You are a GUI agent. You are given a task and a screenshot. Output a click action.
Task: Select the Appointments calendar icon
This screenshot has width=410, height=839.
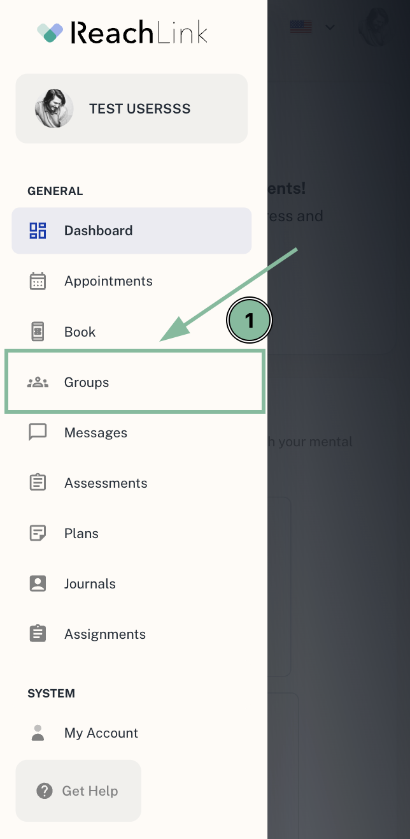click(38, 281)
